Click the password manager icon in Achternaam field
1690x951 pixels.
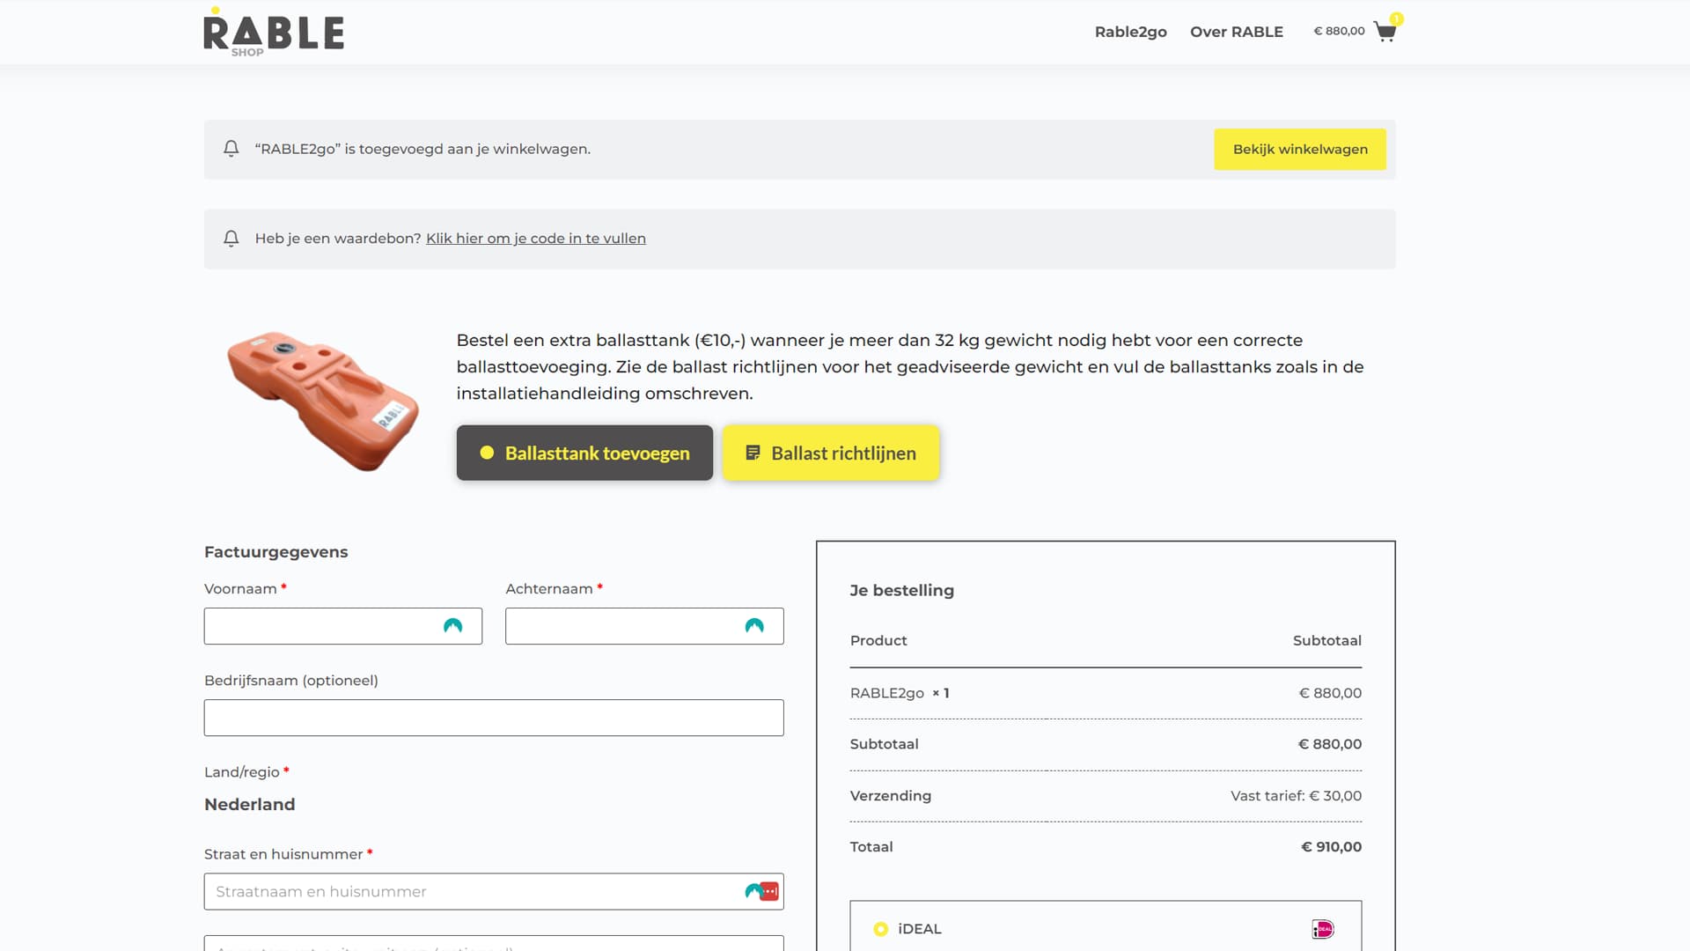[754, 626]
